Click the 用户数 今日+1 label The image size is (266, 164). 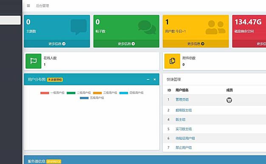(175, 31)
